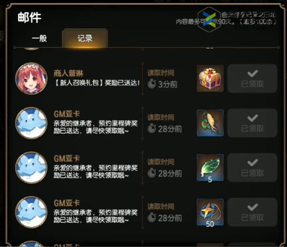287x247 pixels.
Task: Open the 【新人召唤礼包】奖励已送达 message
Action: pos(97,83)
